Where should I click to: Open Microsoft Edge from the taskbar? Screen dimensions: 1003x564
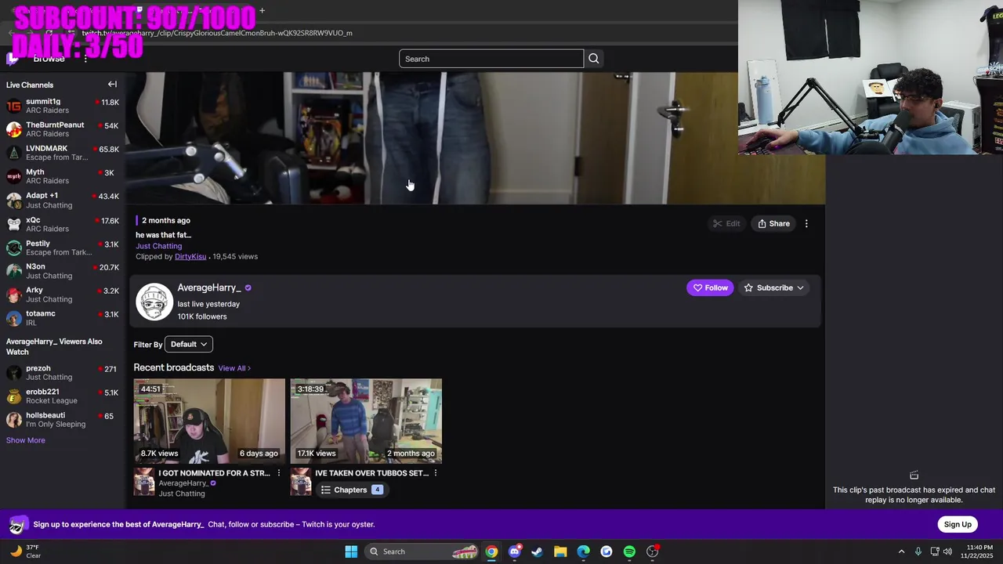click(583, 551)
